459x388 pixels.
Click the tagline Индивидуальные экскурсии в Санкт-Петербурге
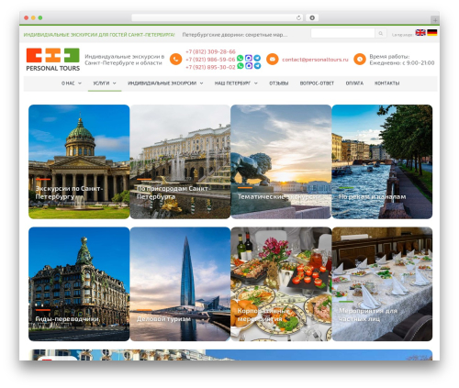(x=125, y=60)
